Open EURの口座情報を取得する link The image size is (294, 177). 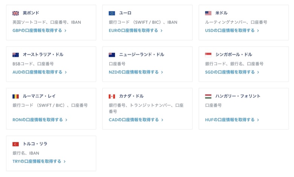pyautogui.click(x=136, y=31)
